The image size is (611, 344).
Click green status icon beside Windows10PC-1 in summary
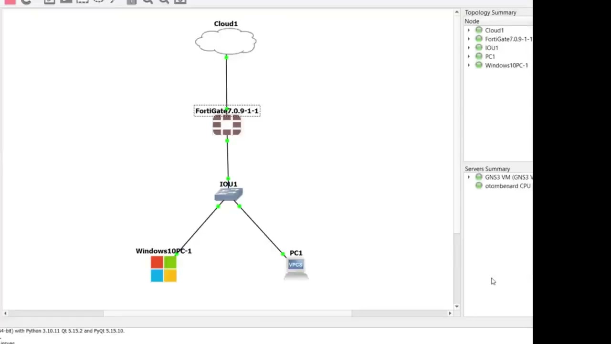(x=479, y=65)
